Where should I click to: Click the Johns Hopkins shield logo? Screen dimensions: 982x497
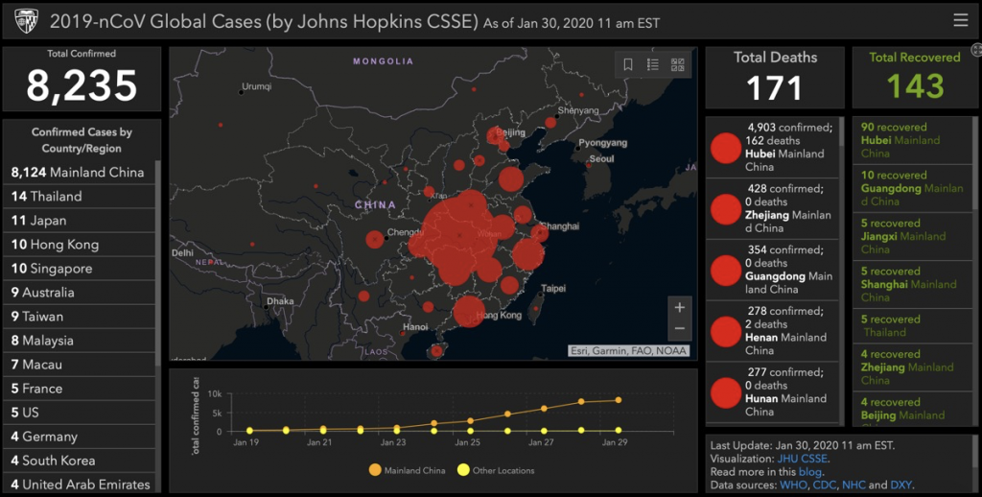click(25, 20)
